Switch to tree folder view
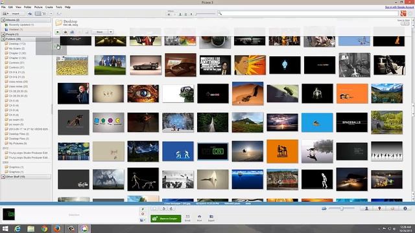Image resolution: width=415 pixels, height=233 pixels. [x=44, y=14]
